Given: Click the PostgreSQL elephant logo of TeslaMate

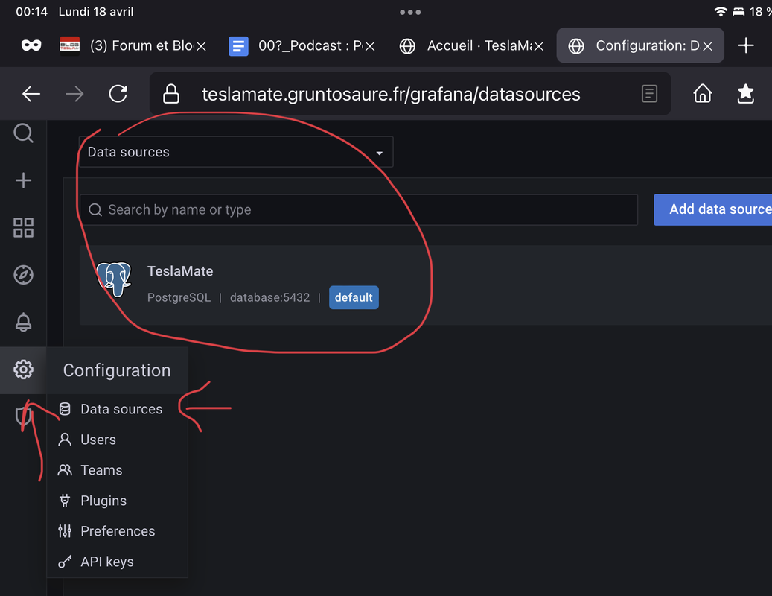Looking at the screenshot, I should coord(114,279).
